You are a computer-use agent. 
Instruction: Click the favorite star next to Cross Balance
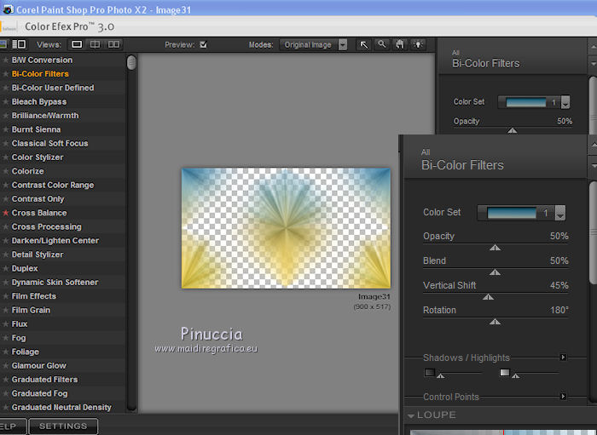tap(5, 213)
